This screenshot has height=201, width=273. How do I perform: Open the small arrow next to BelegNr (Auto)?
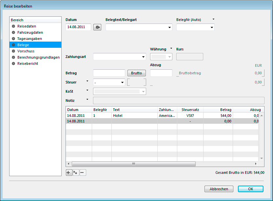coord(213,20)
